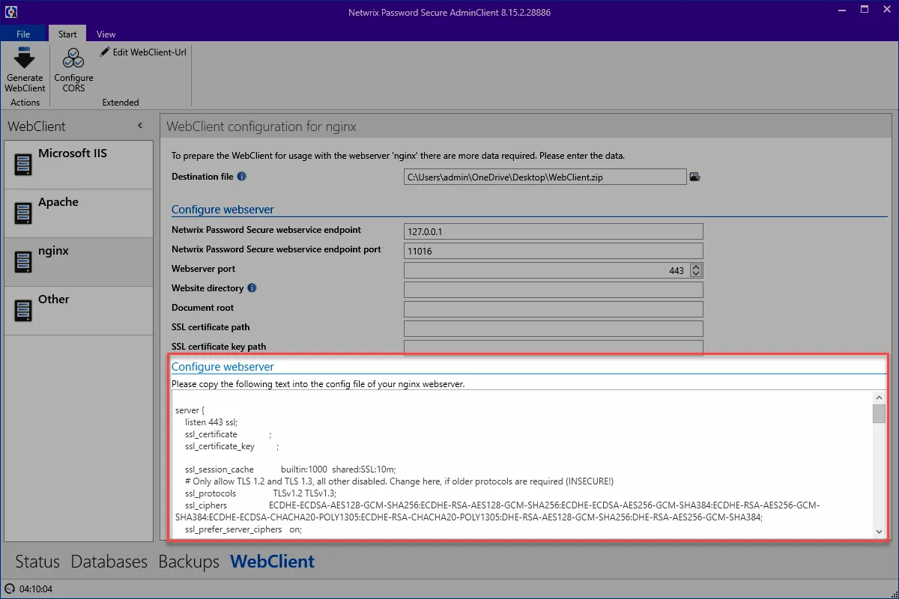Choose the Other webserver icon
The width and height of the screenshot is (899, 599).
pyautogui.click(x=23, y=310)
